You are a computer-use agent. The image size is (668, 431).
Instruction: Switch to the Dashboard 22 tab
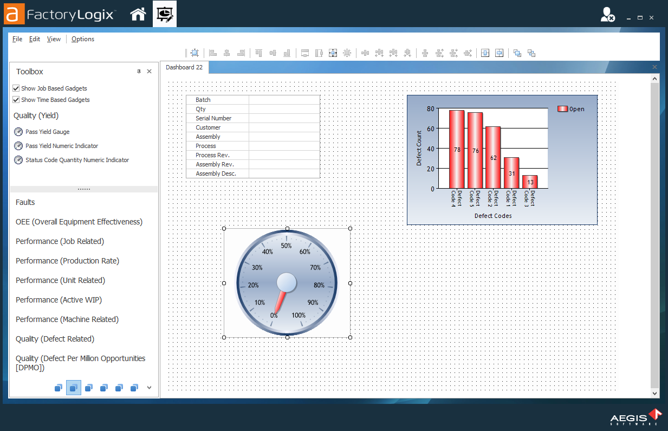(x=184, y=68)
